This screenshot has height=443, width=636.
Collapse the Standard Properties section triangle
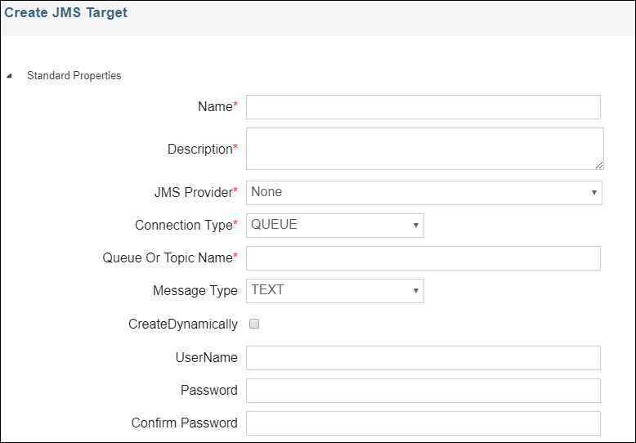tap(9, 76)
